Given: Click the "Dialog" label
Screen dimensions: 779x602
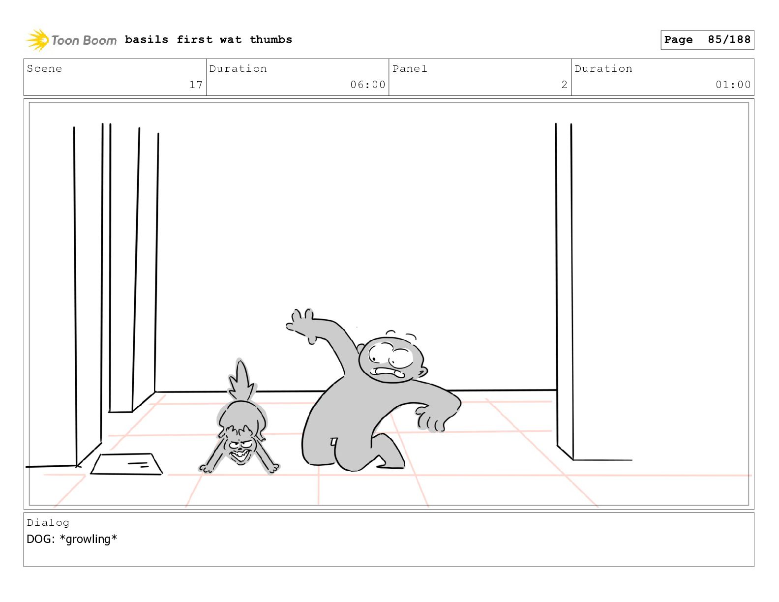Looking at the screenshot, I should [48, 522].
